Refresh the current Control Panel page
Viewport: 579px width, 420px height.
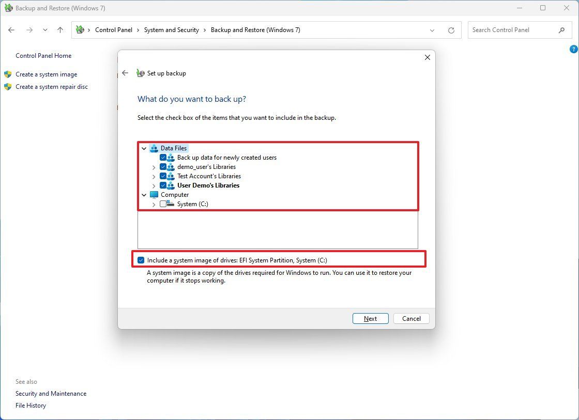point(451,30)
